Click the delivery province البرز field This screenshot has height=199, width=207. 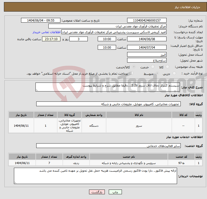[x=147, y=54]
